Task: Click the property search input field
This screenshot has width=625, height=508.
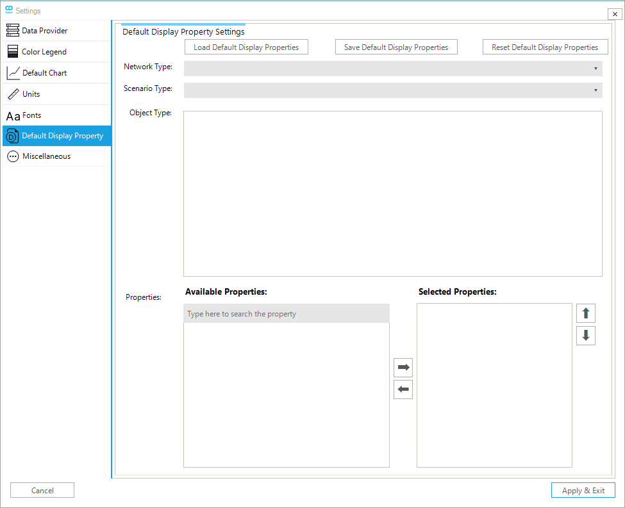Action: pyautogui.click(x=287, y=313)
